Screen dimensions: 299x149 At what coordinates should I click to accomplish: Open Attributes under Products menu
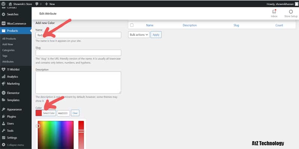7,61
